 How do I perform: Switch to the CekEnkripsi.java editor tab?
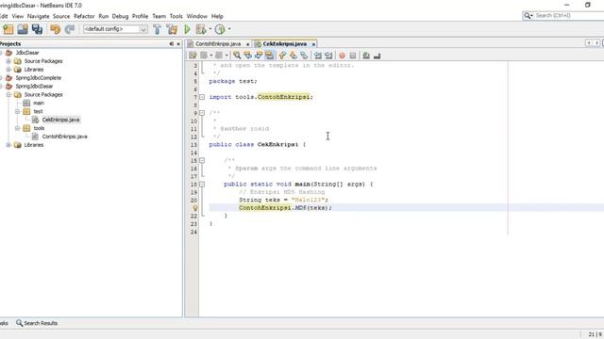pyautogui.click(x=285, y=44)
